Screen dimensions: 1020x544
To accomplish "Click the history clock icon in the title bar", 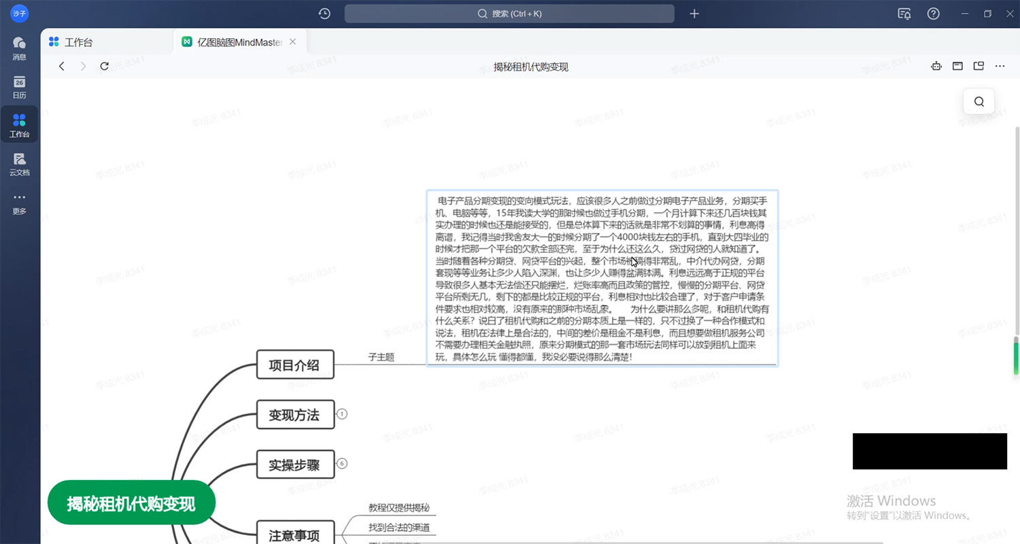I will click(324, 14).
